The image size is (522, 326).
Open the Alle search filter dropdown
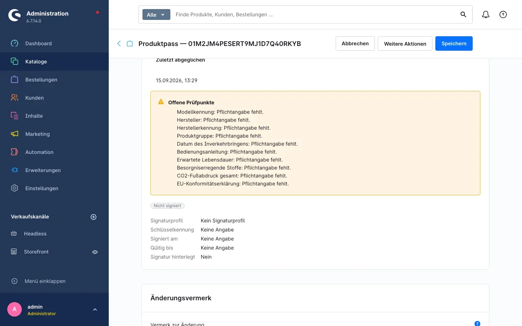(156, 14)
